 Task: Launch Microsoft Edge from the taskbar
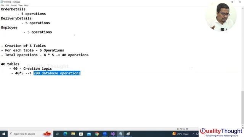(65, 134)
